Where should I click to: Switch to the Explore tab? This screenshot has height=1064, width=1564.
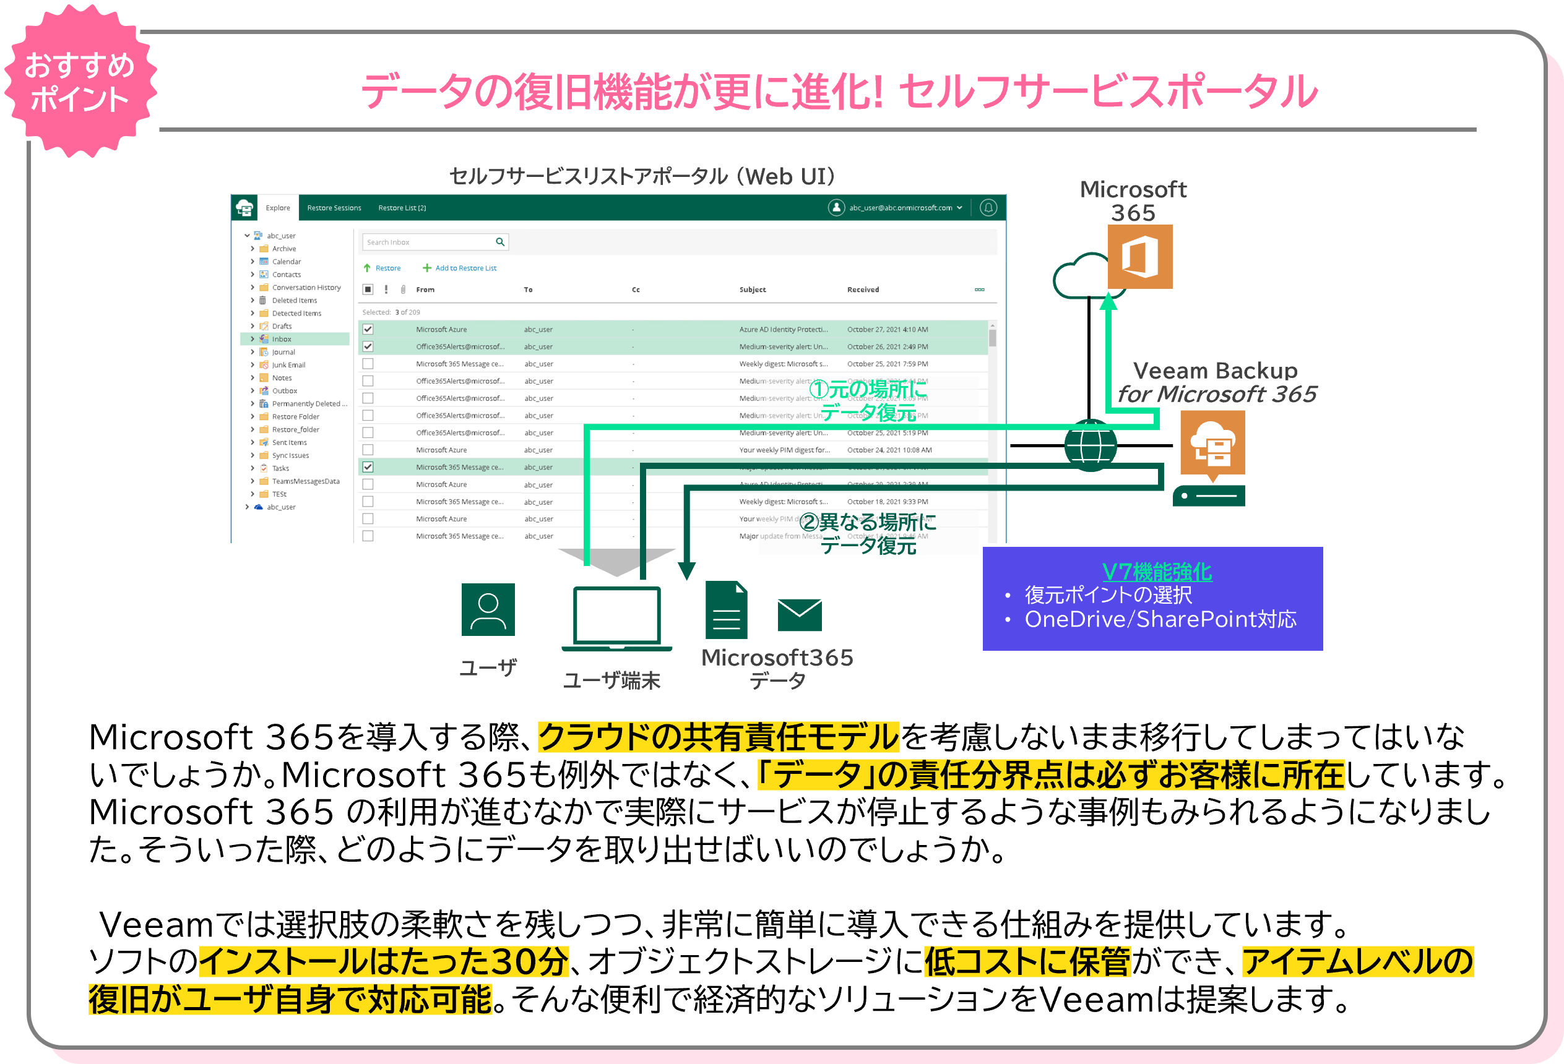pos(277,208)
